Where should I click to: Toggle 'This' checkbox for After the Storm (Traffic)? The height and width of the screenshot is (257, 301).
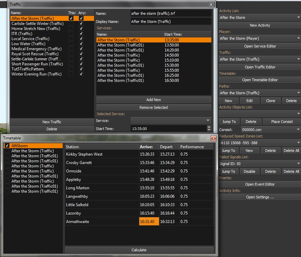(71, 19)
